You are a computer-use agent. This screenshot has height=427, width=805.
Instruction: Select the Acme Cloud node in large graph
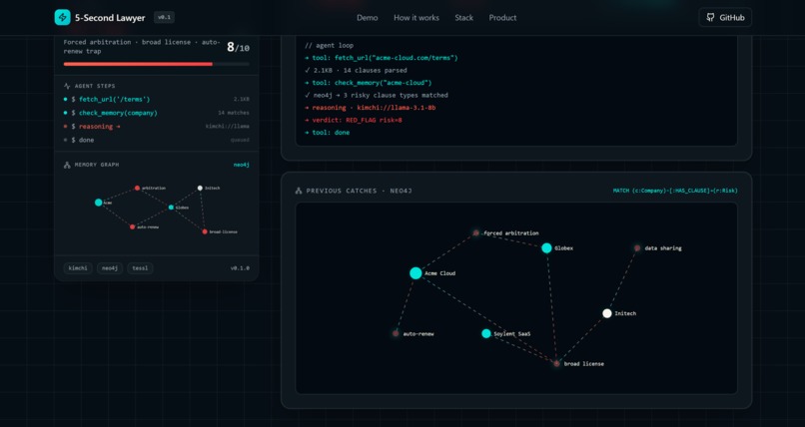[415, 273]
